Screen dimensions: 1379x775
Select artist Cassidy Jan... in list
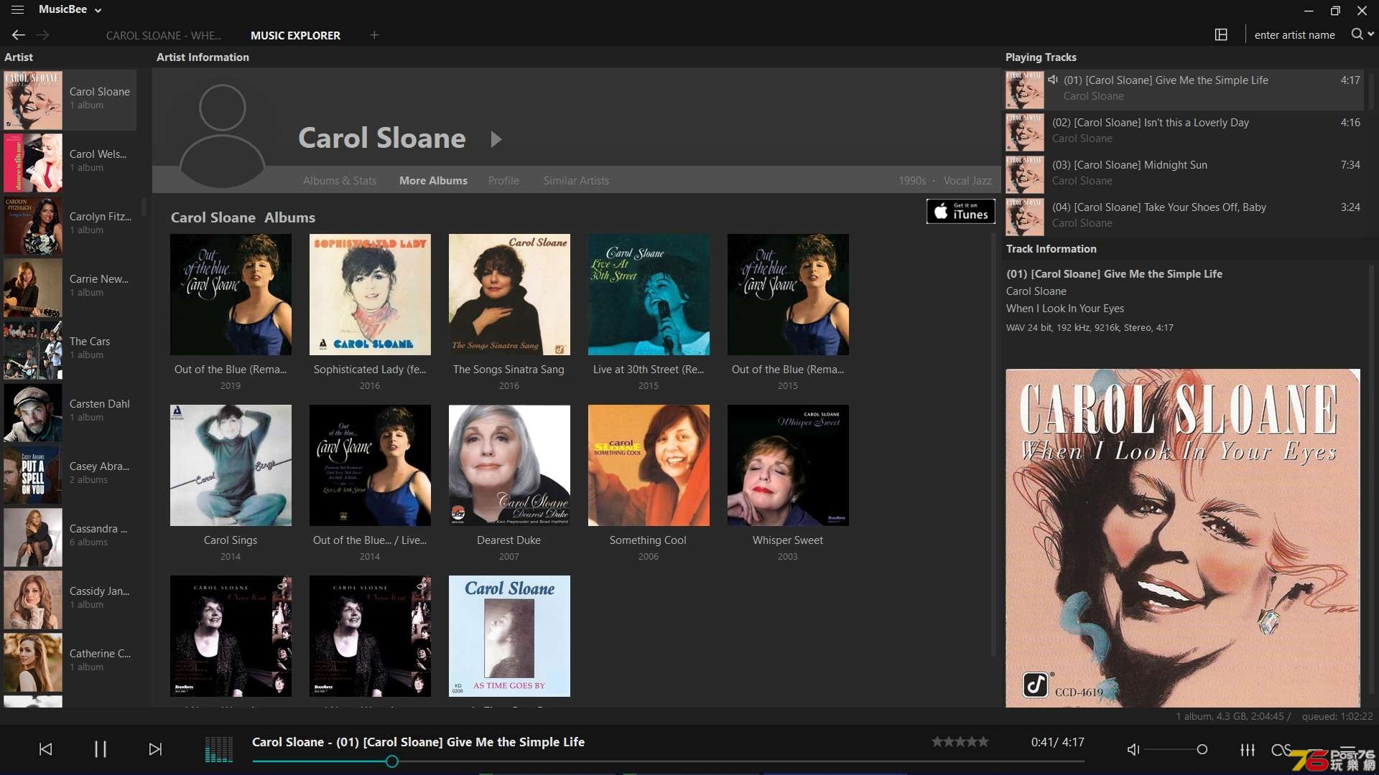70,599
